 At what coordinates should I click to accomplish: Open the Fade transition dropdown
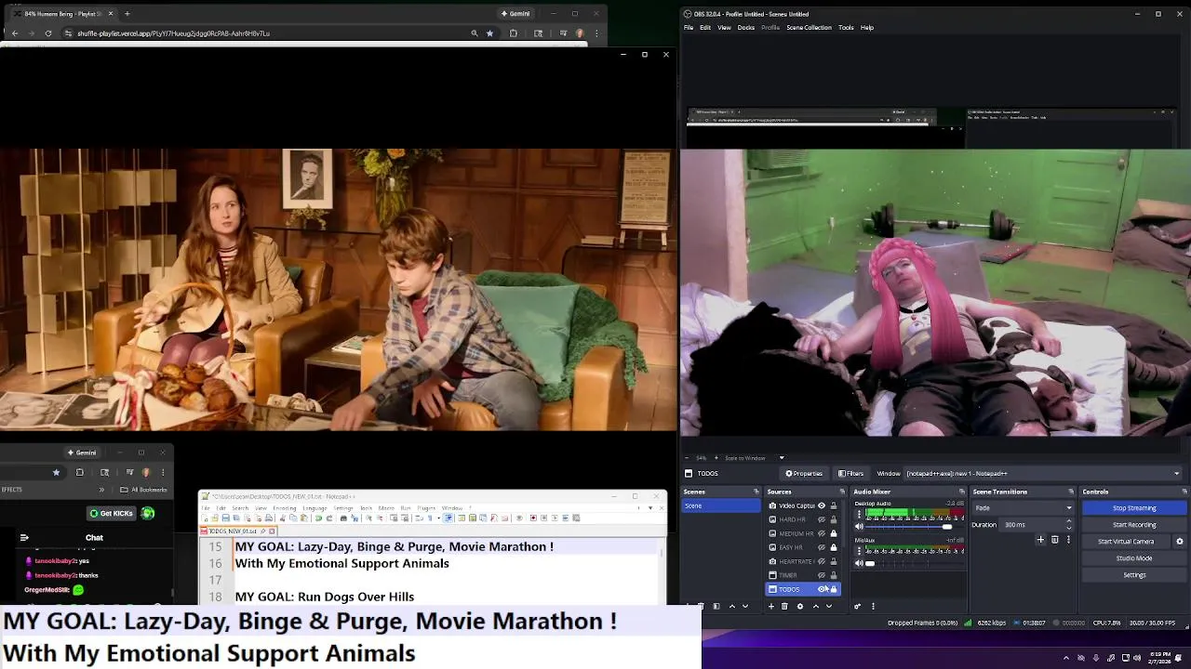[x=1023, y=508]
